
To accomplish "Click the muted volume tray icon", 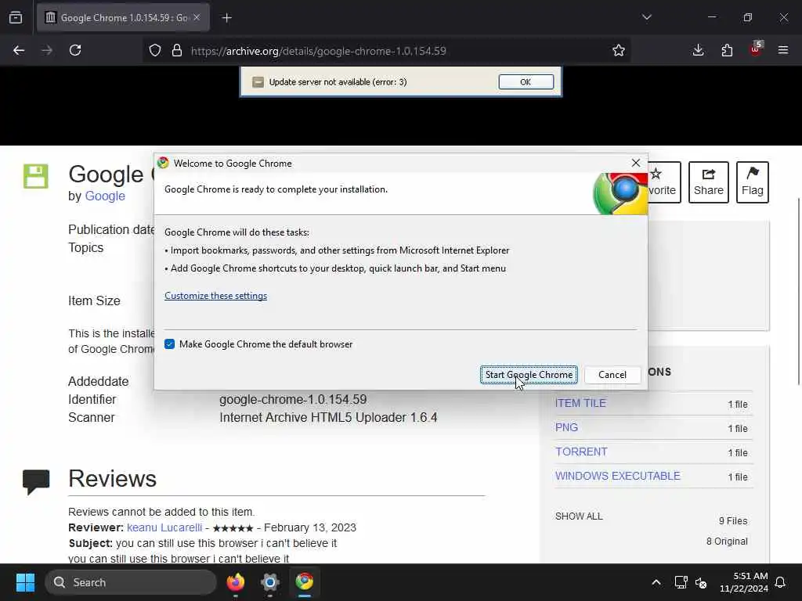I will coord(701,582).
